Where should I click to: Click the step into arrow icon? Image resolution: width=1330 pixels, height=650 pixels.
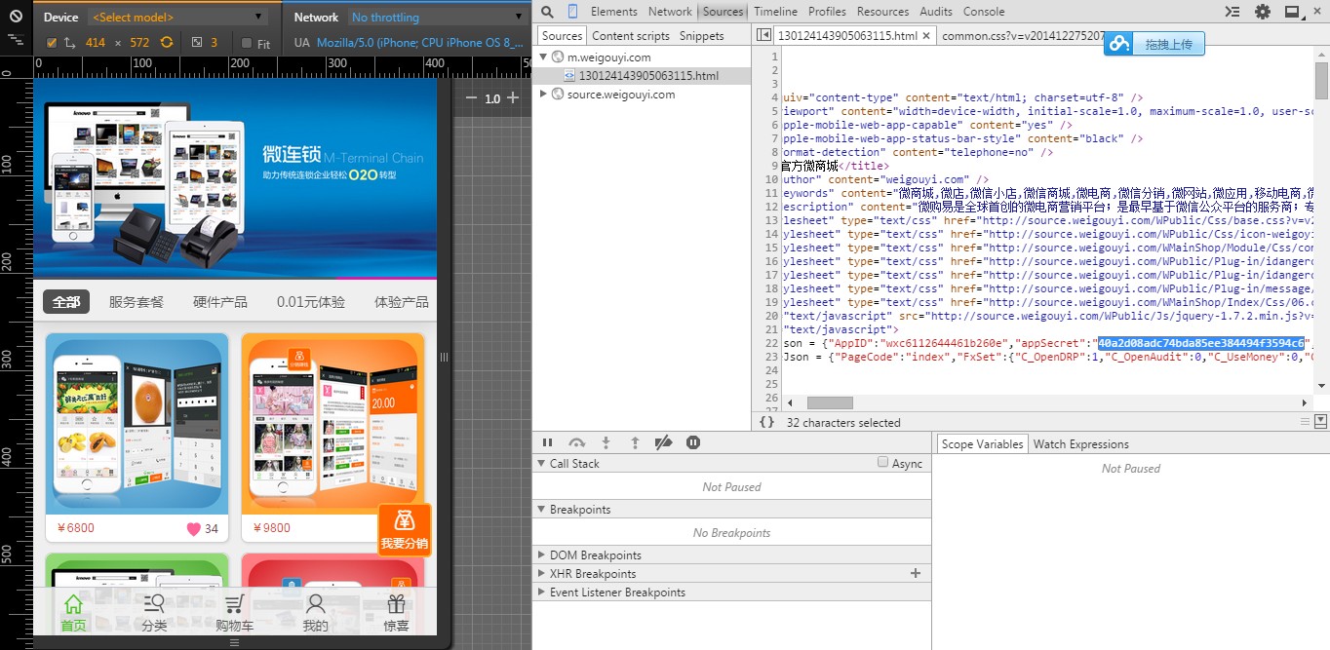[x=606, y=442]
